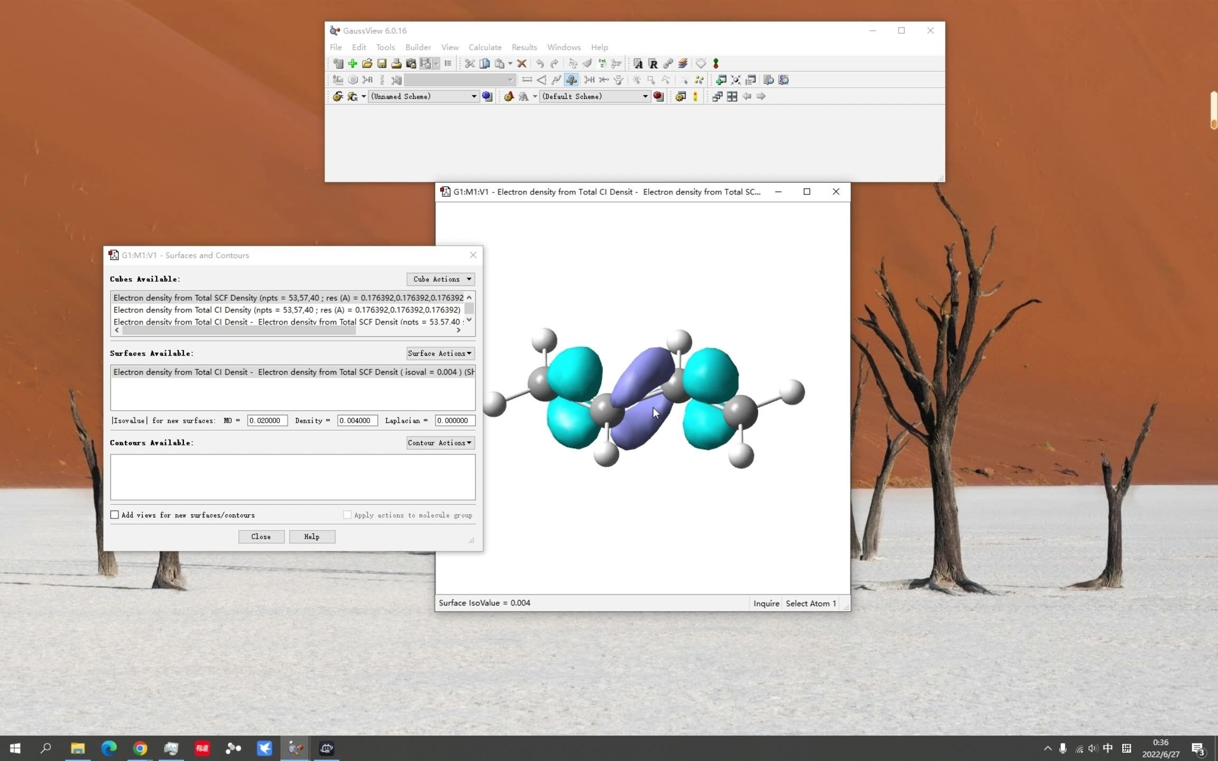Click the Tile windows grid icon
1218x761 pixels.
pyautogui.click(x=732, y=96)
